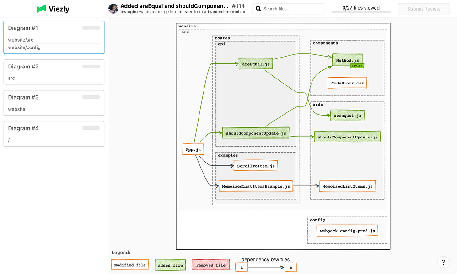Screen dimensions: 457x274
Task: Select the webpack.config.prod.js node
Action: click(347, 231)
